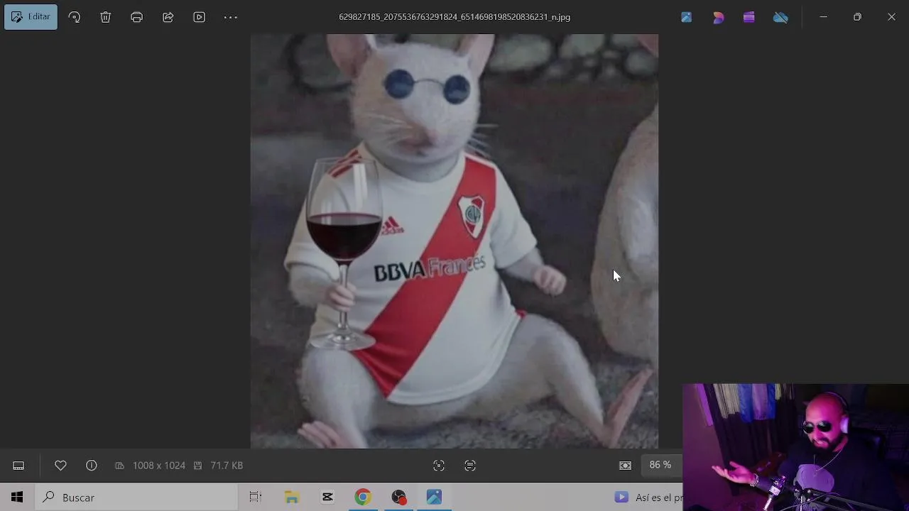Click the Buscar taskbar search box

(x=136, y=498)
